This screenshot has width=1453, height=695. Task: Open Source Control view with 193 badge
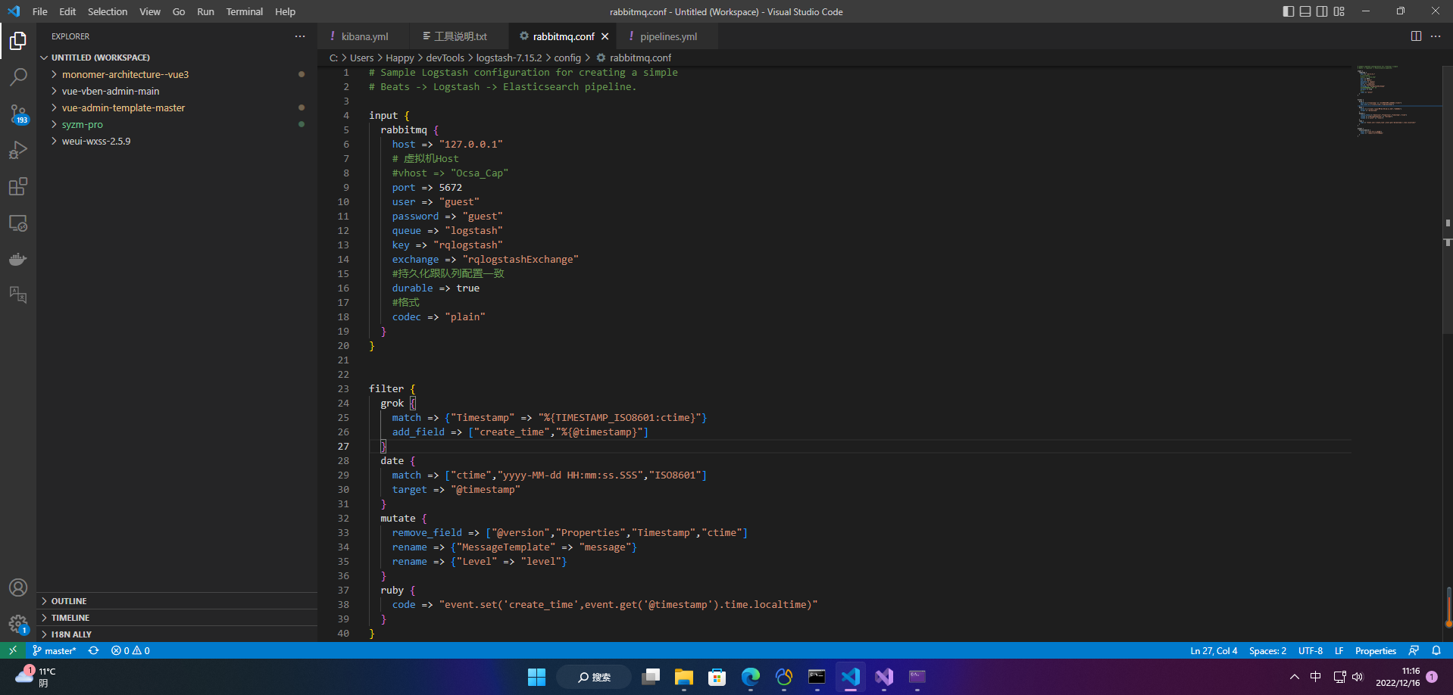pos(18,114)
